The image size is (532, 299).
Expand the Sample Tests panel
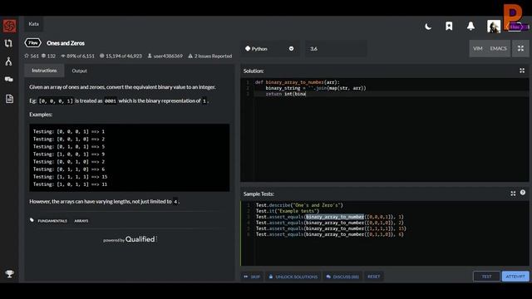coord(513,194)
